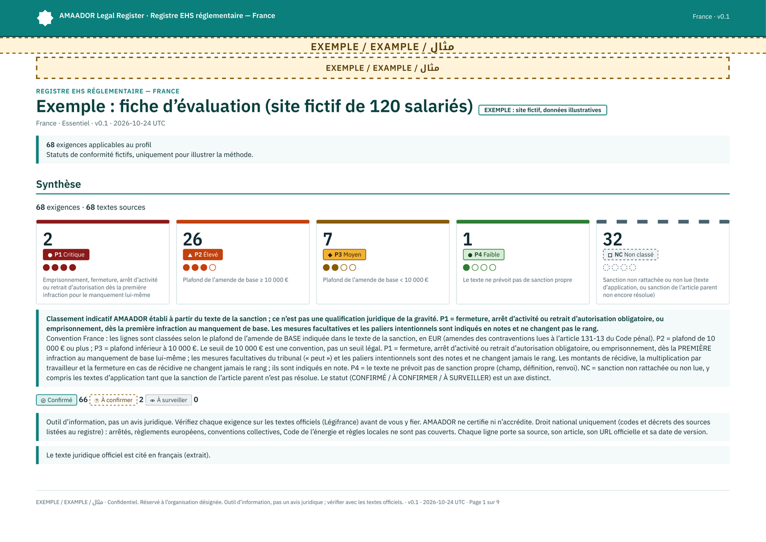766x542 pixels.
Task: Click the count "26" in the P2 card
Action: pos(193,239)
